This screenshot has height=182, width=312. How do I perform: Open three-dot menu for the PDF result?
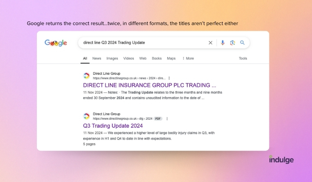(x=167, y=119)
